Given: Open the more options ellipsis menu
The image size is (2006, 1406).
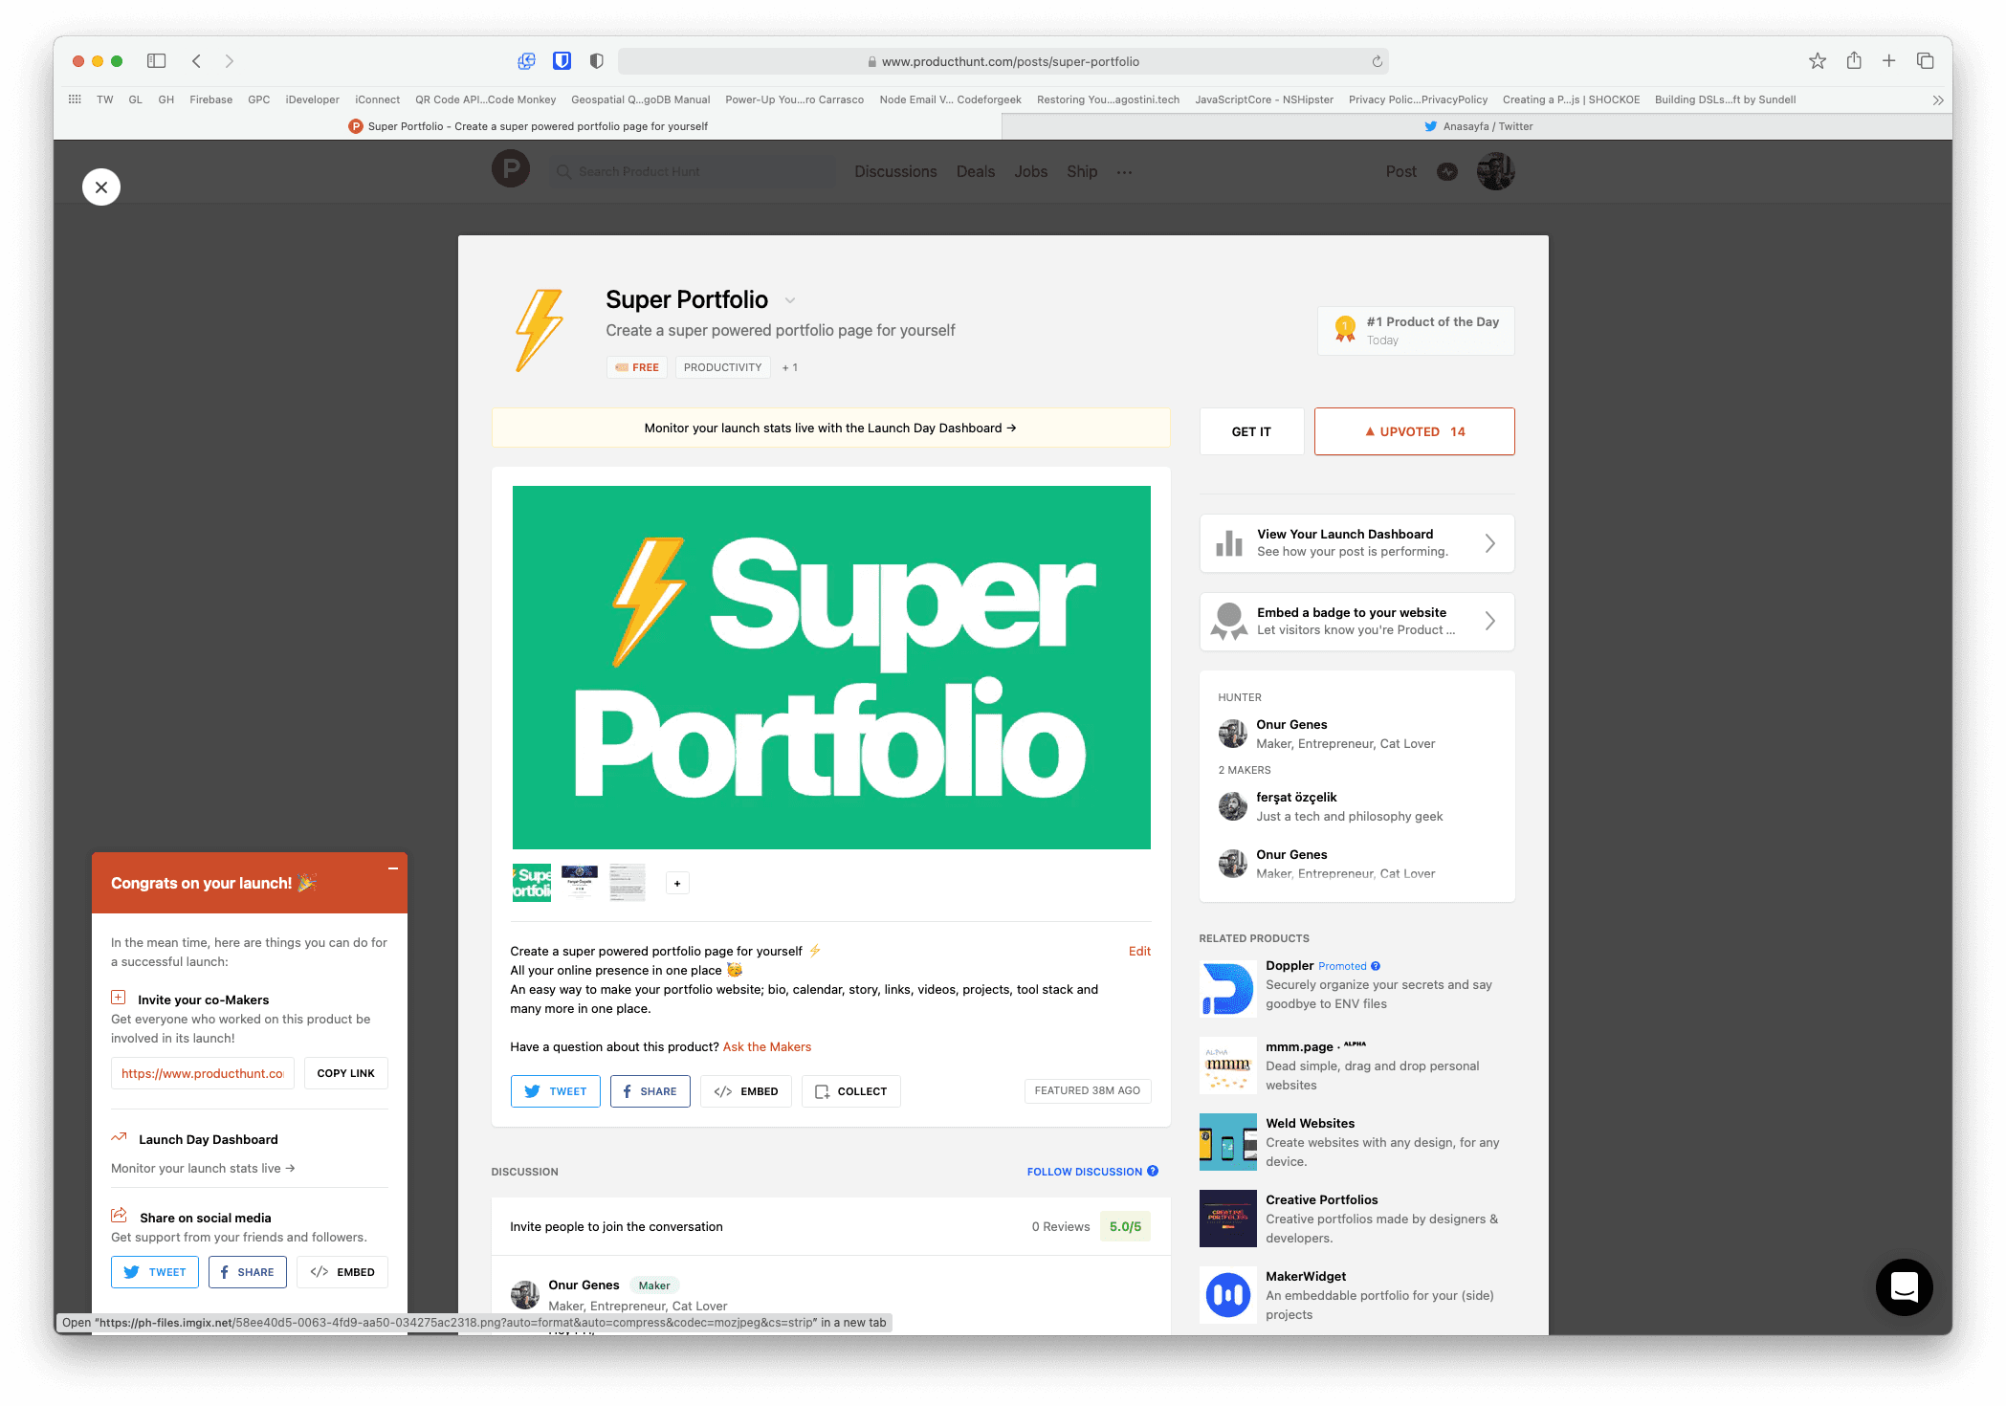Looking at the screenshot, I should pyautogui.click(x=1124, y=172).
